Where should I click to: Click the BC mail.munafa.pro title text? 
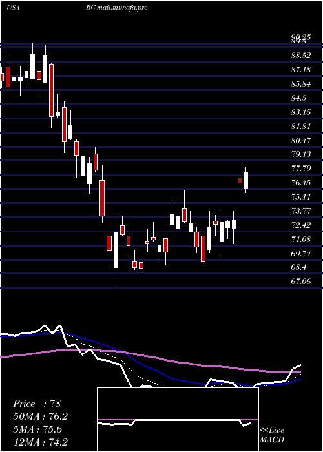click(x=116, y=8)
